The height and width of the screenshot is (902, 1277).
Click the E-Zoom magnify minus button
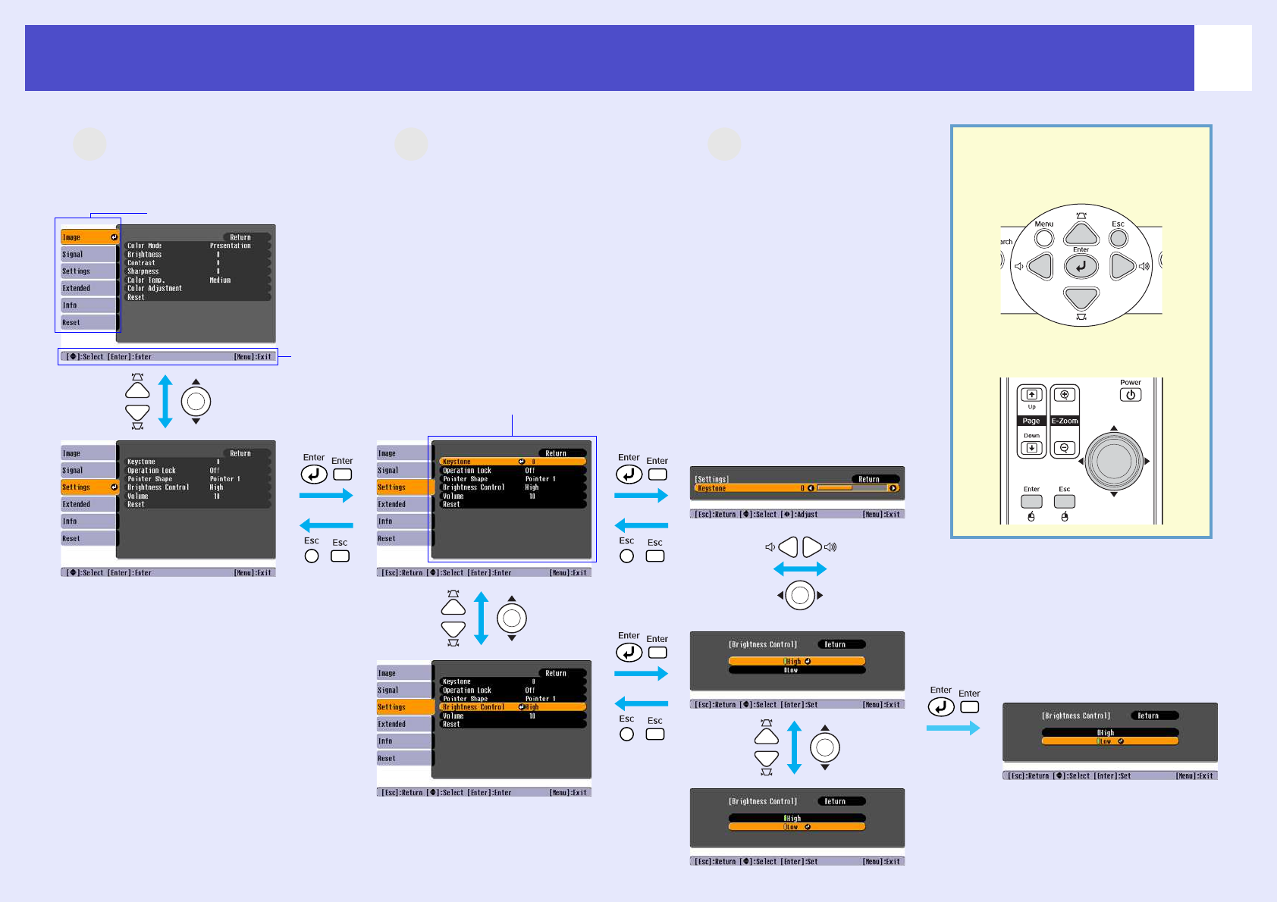point(1065,448)
